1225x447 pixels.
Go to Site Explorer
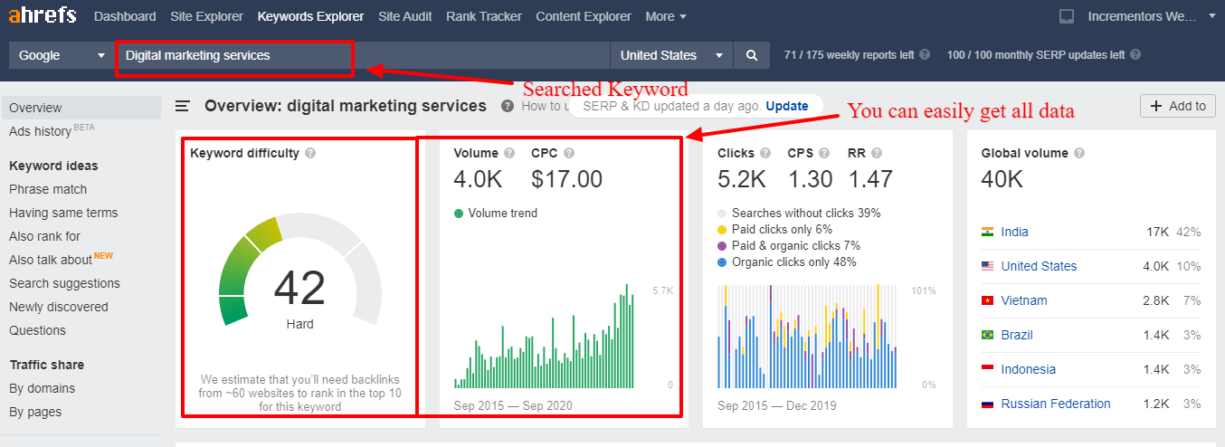coord(206,16)
